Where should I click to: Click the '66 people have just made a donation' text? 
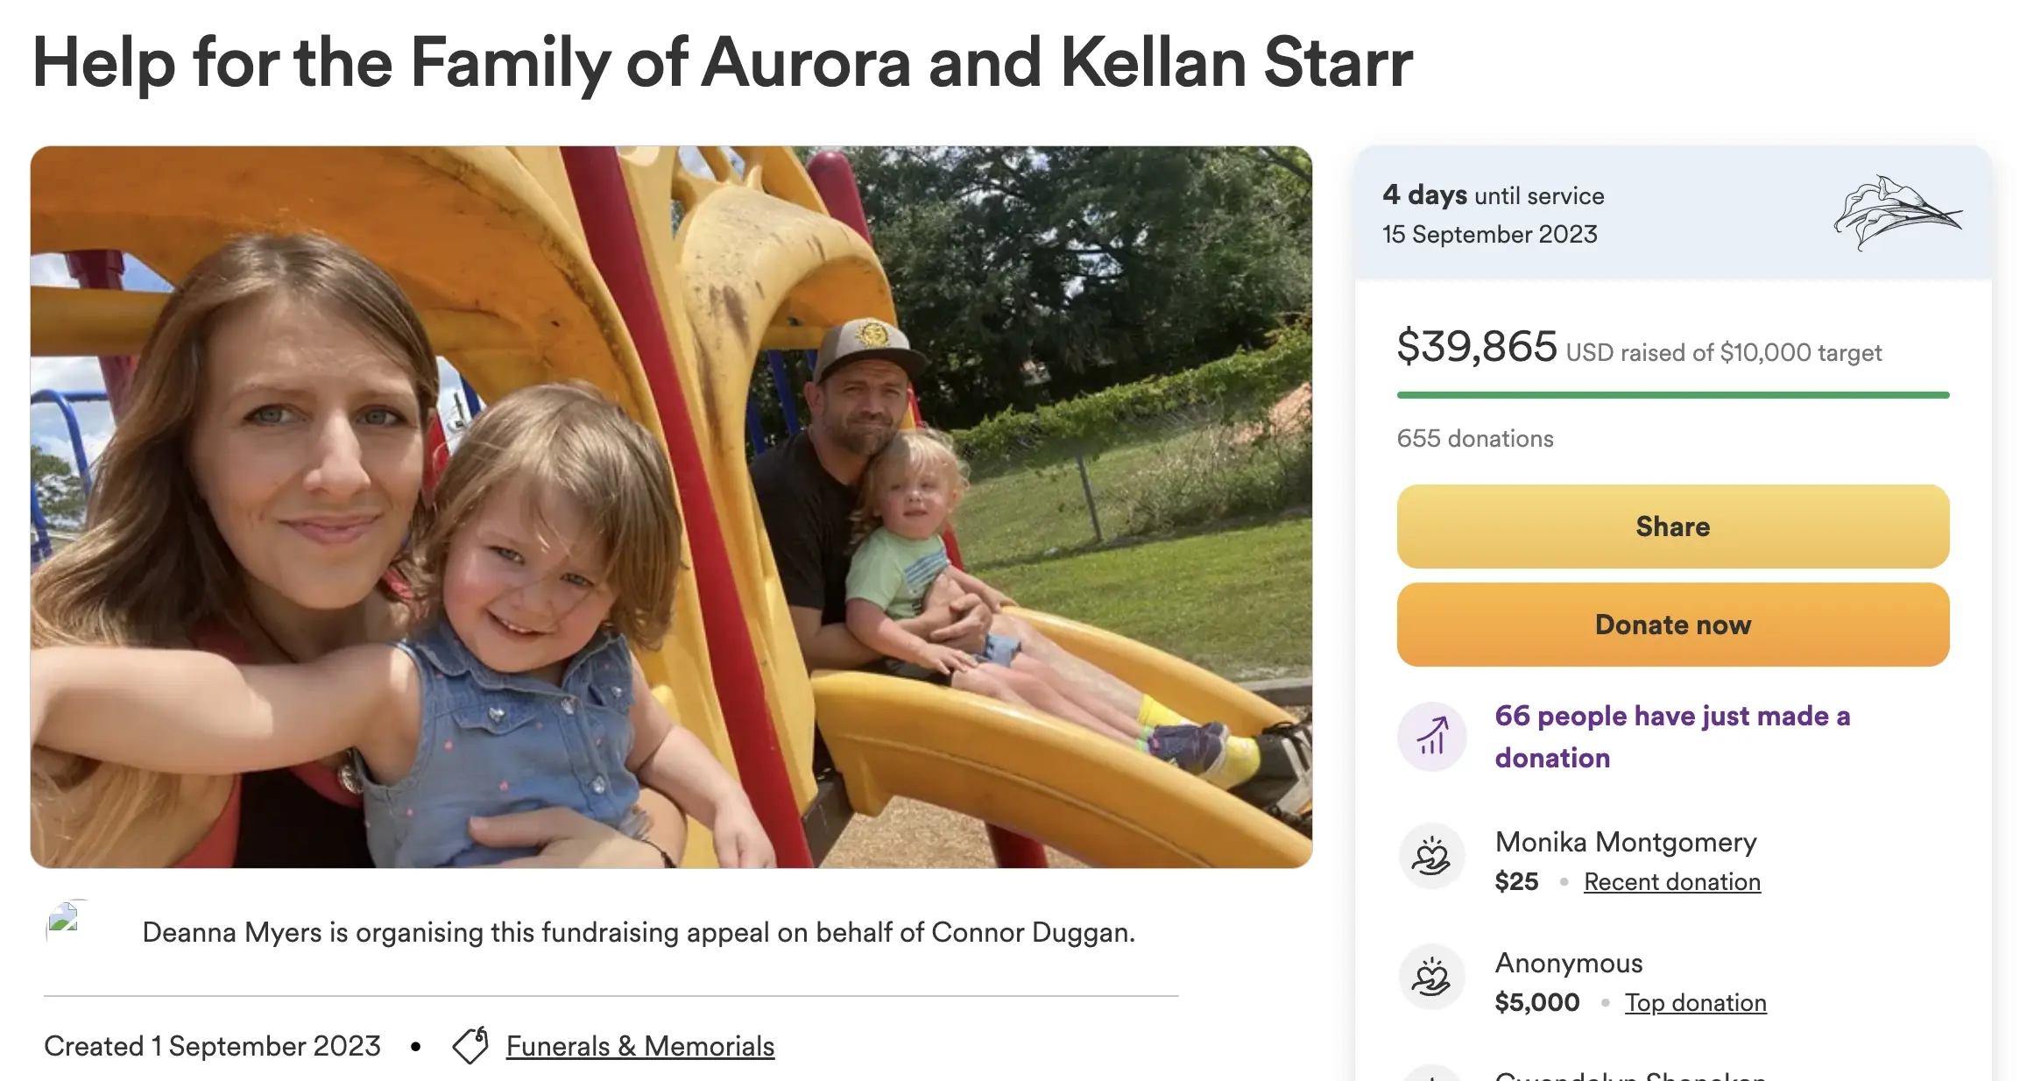pyautogui.click(x=1671, y=737)
